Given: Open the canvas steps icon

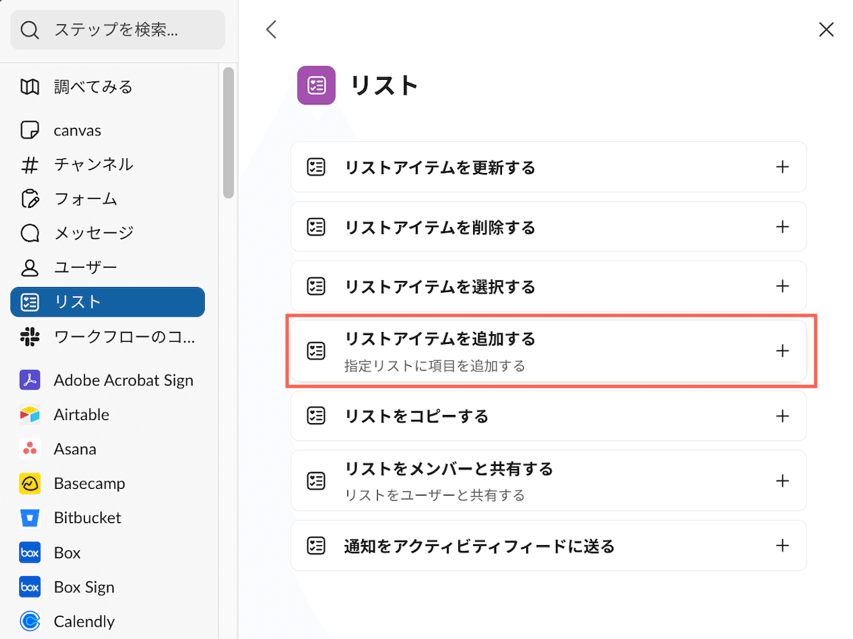Looking at the screenshot, I should pos(30,129).
